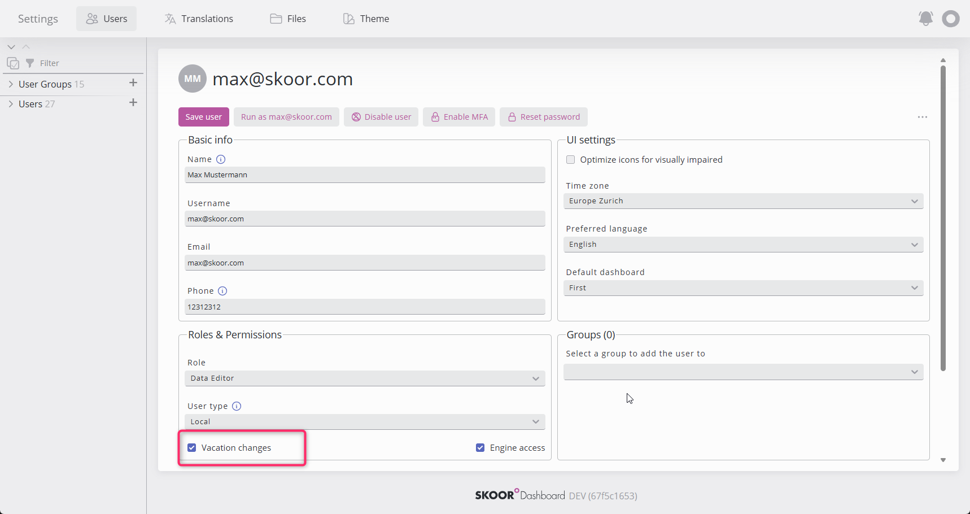
Task: Expand the User Groups tree node
Action: [11, 84]
